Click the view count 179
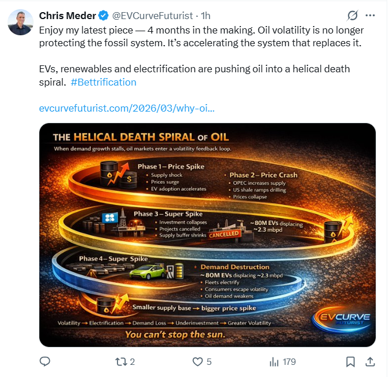 pyautogui.click(x=289, y=362)
